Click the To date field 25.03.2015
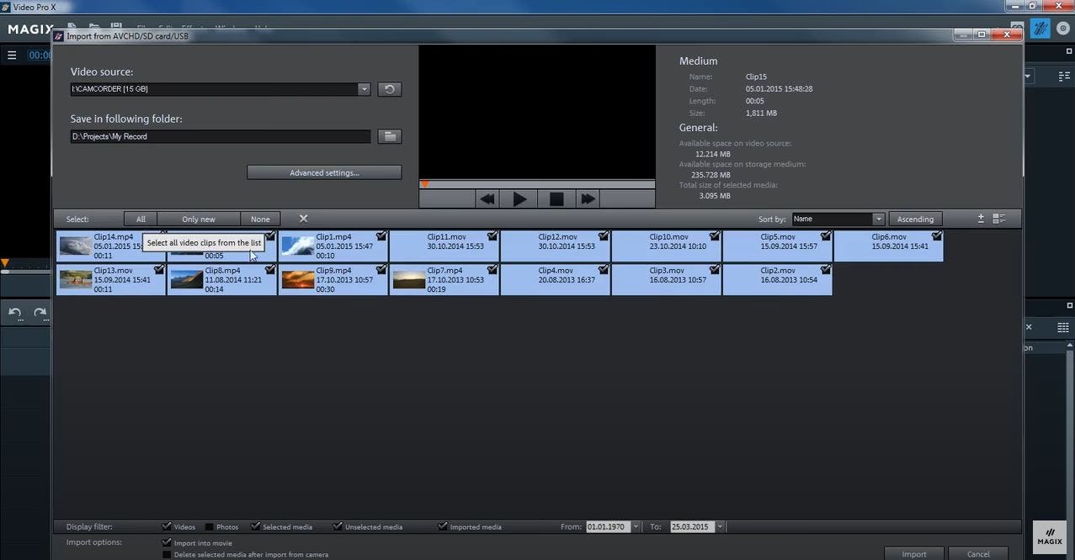Image resolution: width=1075 pixels, height=560 pixels. tap(692, 526)
